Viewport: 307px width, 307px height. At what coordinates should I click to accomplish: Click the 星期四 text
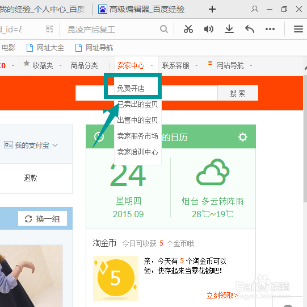[x=128, y=201]
